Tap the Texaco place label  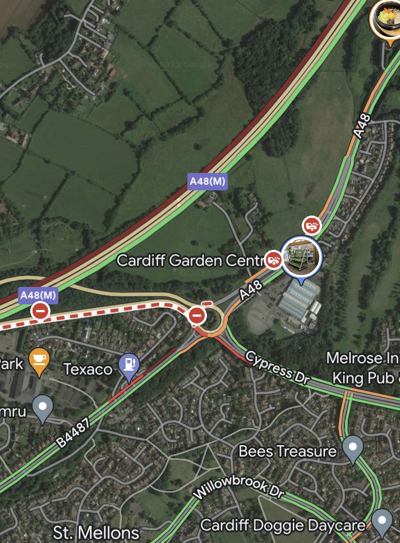88,369
